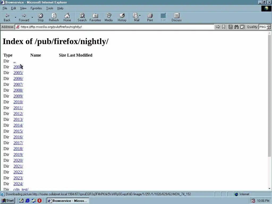Open the 2006/ directory link
The image size is (272, 204).
click(18, 79)
